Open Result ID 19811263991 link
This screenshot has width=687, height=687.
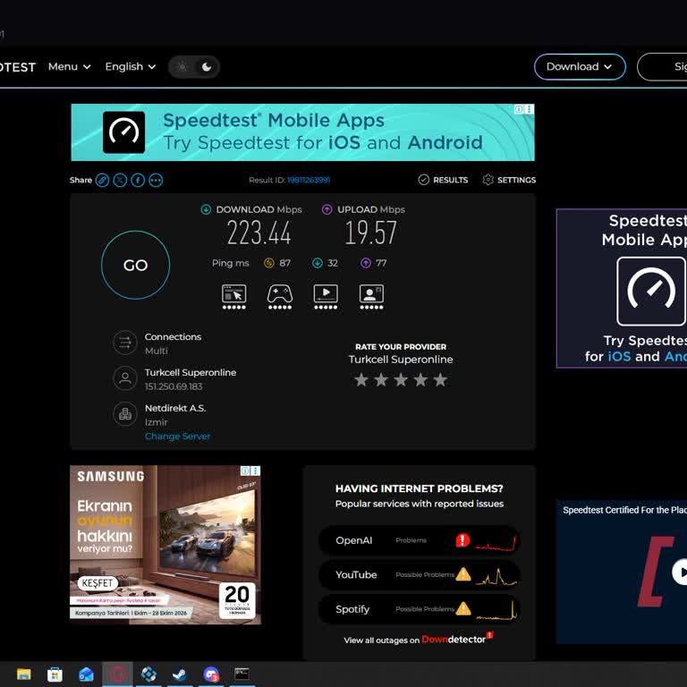coord(309,180)
